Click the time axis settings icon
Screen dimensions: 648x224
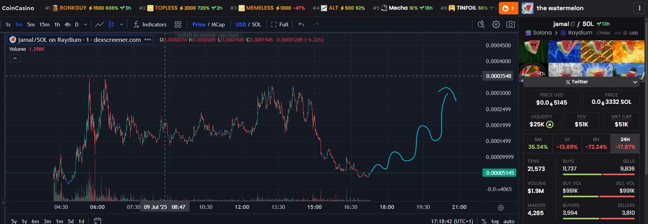pos(501,207)
